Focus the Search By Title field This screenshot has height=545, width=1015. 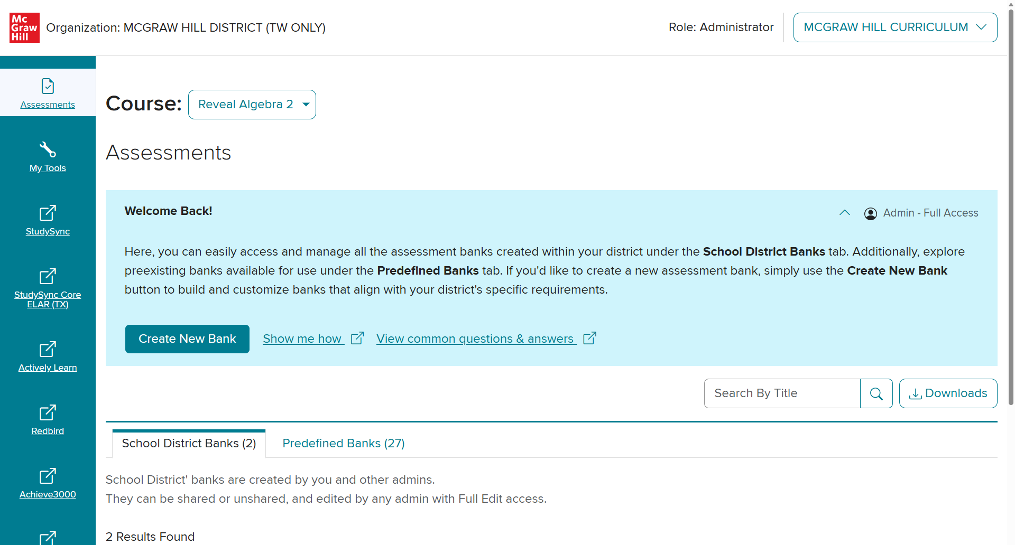click(782, 393)
